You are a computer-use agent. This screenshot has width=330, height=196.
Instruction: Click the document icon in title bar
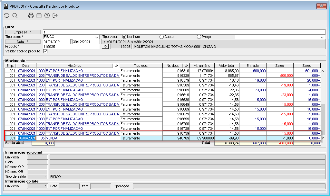tap(6, 6)
